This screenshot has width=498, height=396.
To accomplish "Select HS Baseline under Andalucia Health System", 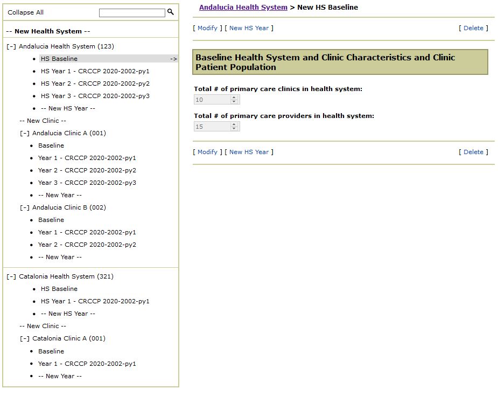I will click(x=59, y=59).
